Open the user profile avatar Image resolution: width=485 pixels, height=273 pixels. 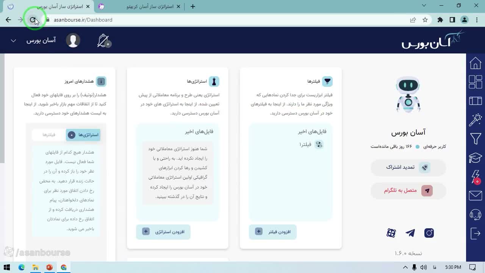(73, 41)
